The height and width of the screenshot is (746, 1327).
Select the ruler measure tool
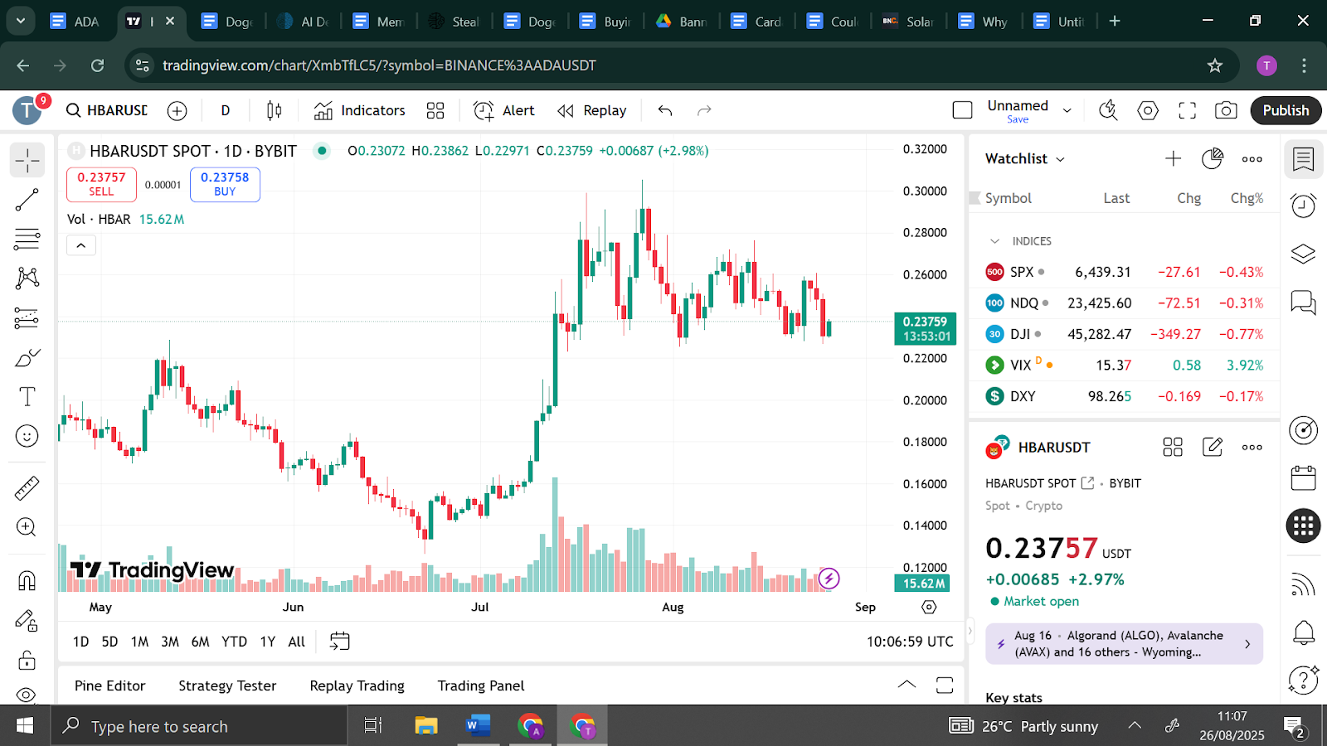27,488
